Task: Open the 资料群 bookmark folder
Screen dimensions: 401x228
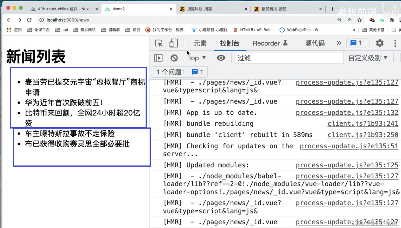Action: pyautogui.click(x=111, y=30)
